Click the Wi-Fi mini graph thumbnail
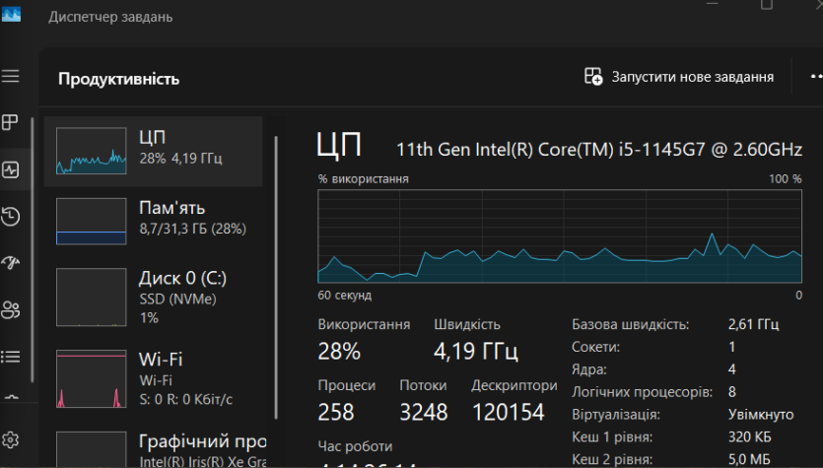 pyautogui.click(x=92, y=378)
